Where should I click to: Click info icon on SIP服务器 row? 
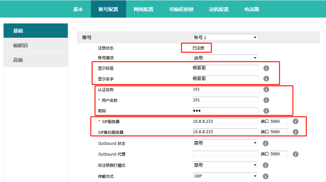(x=295, y=121)
